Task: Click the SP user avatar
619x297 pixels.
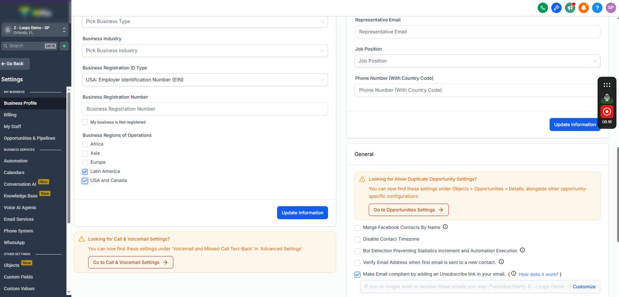Action: 611,8
